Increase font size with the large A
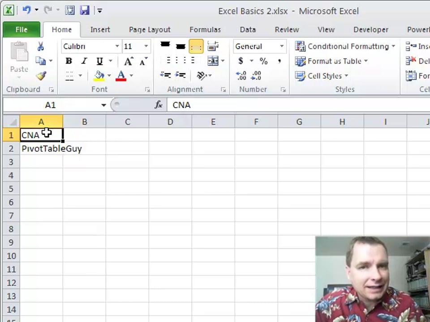Screen dimensions: 430x322 (x=129, y=61)
